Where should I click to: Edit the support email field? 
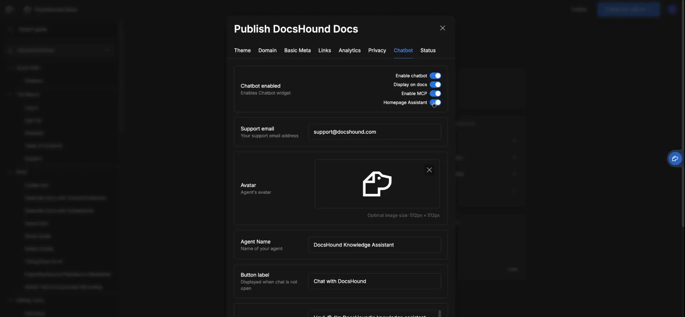374,132
